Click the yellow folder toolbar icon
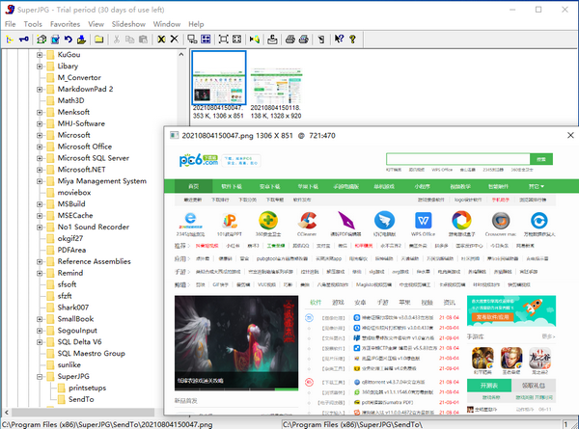Screen dimensions: 579x429 coord(98,40)
